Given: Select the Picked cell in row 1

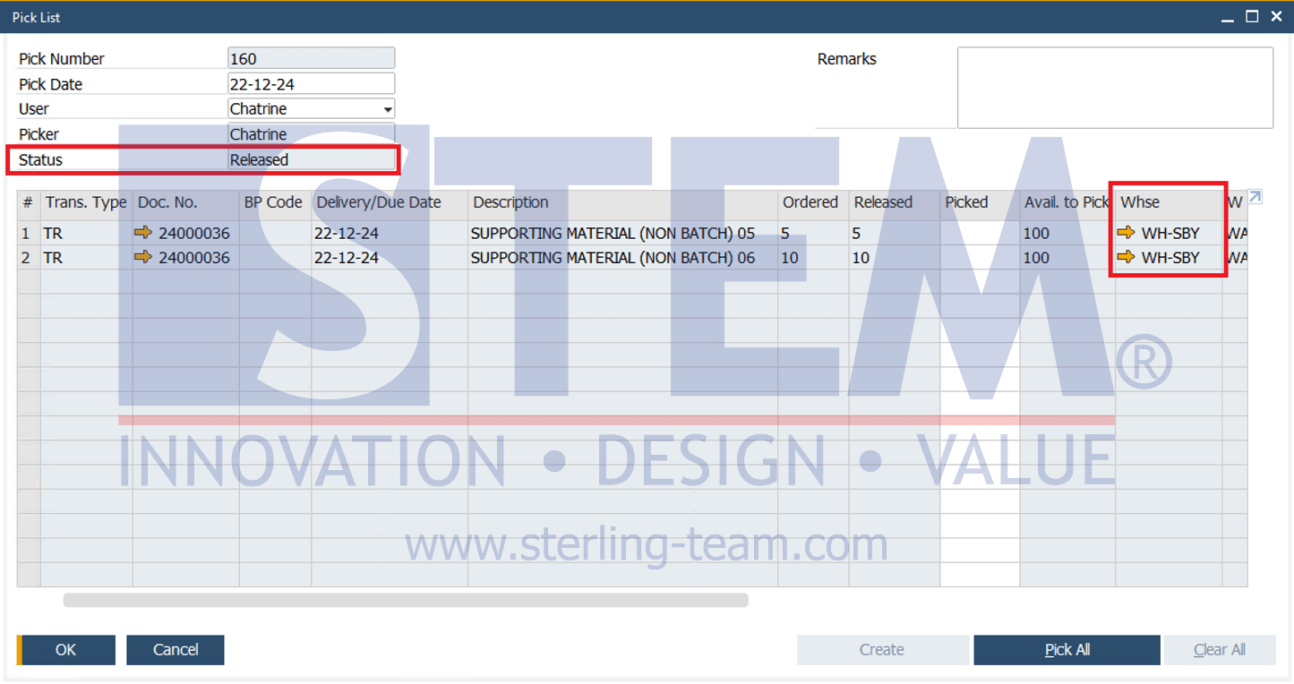Looking at the screenshot, I should [x=980, y=233].
